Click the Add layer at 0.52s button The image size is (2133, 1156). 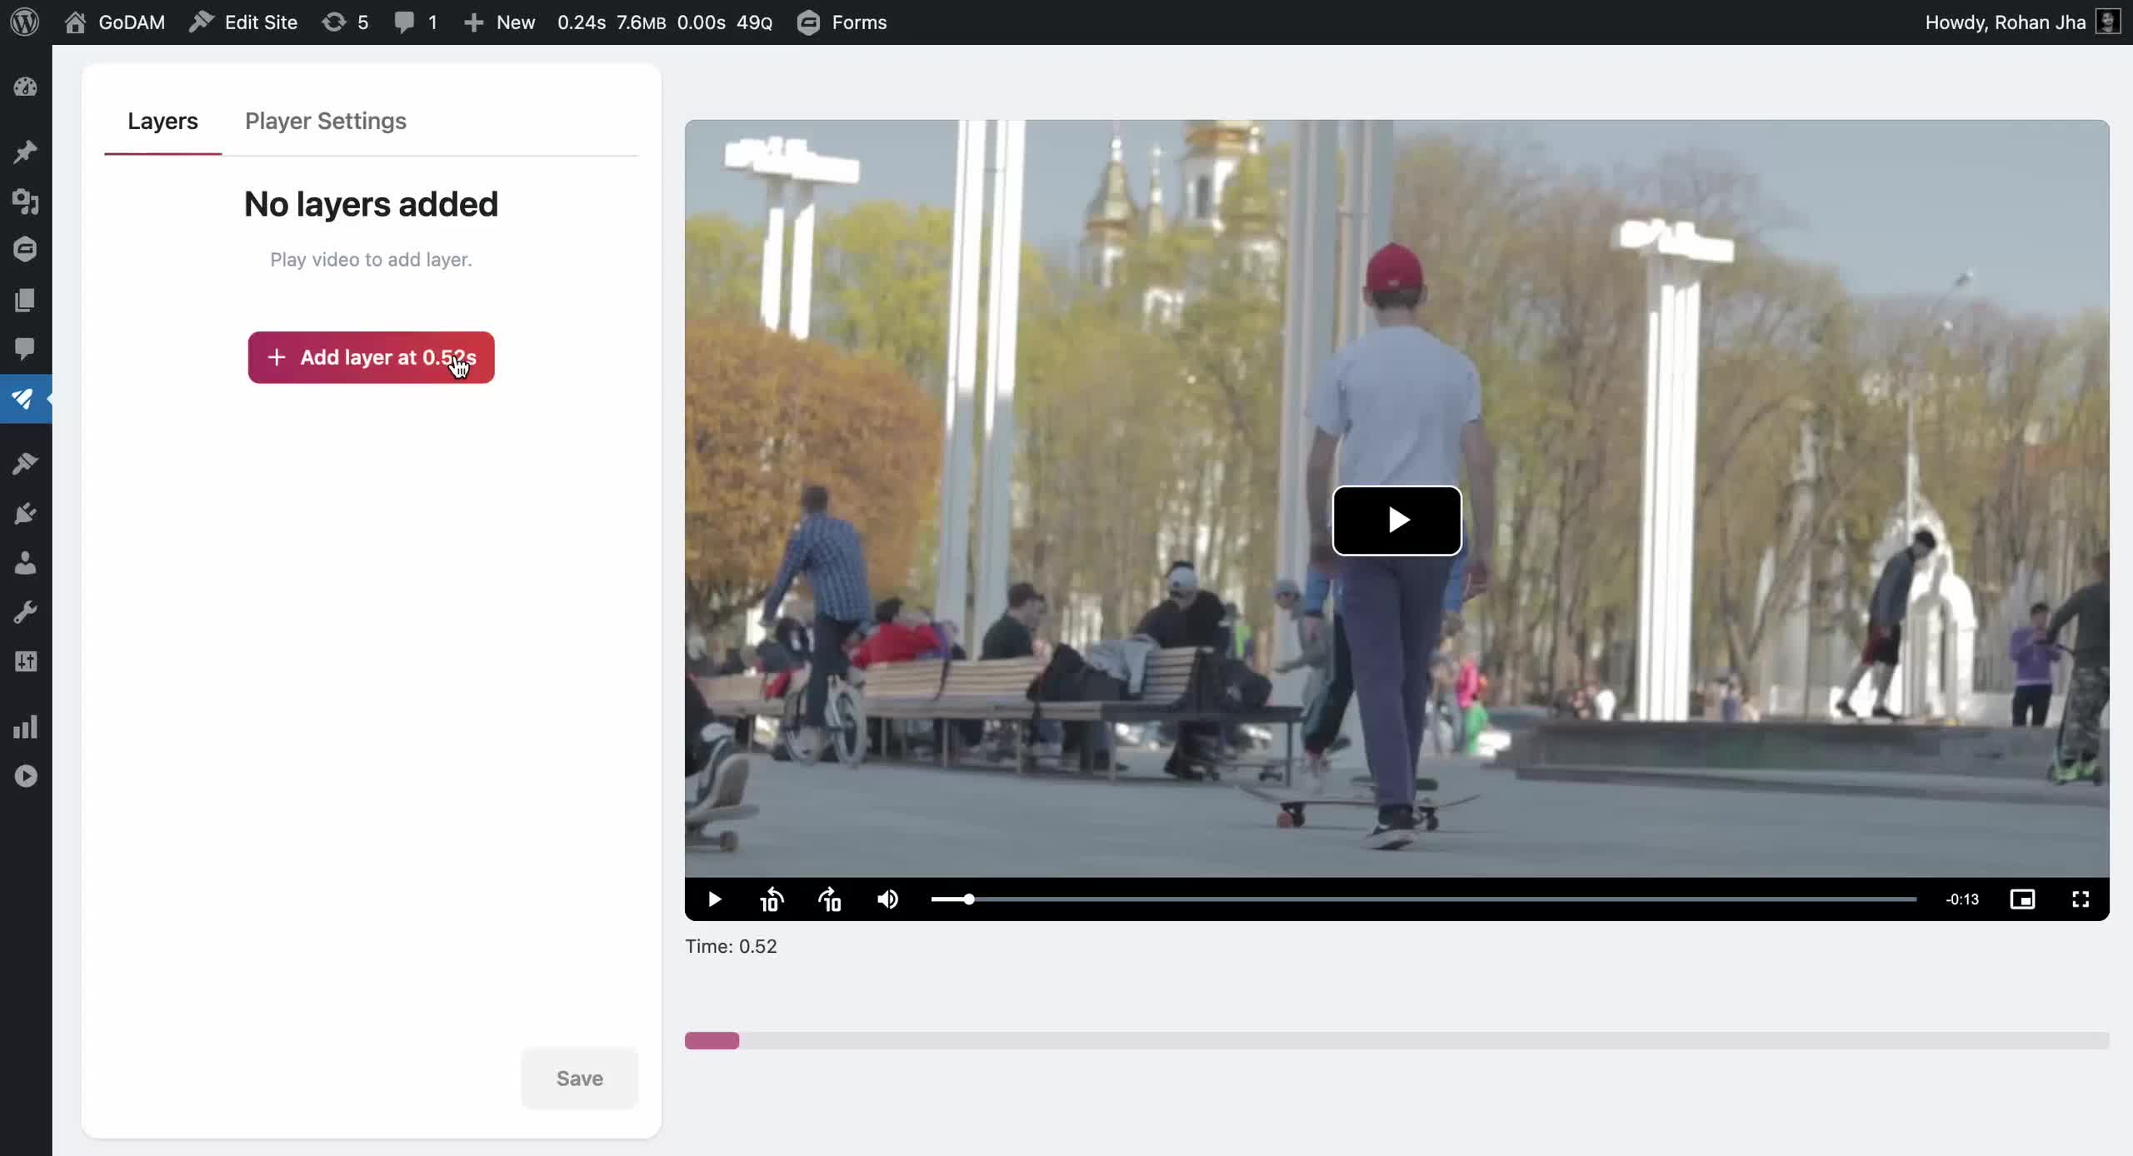(x=371, y=357)
